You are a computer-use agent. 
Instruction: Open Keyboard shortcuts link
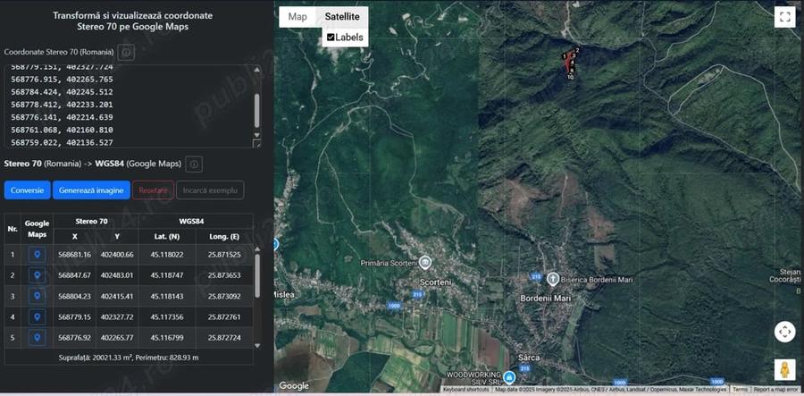[x=466, y=390]
